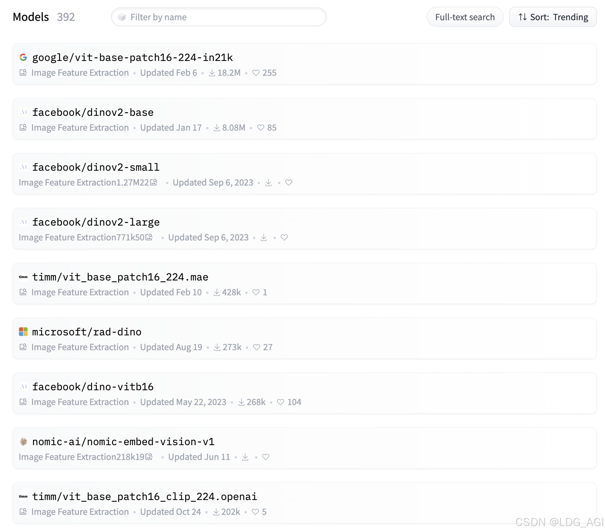This screenshot has height=532, width=605.
Task: Click the Full-text search button
Action: [465, 17]
